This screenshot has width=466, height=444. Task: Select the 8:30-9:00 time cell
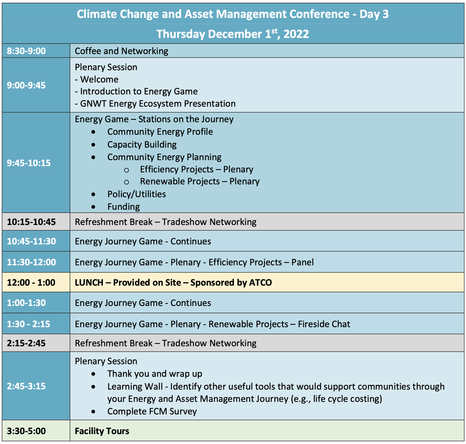[26, 51]
